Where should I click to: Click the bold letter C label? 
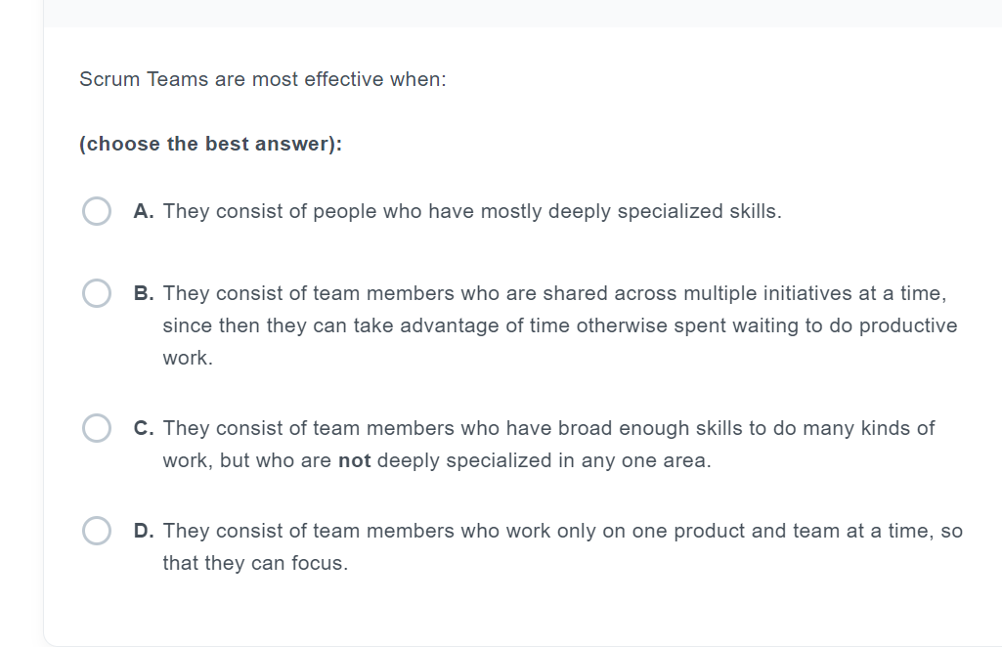[x=143, y=427]
